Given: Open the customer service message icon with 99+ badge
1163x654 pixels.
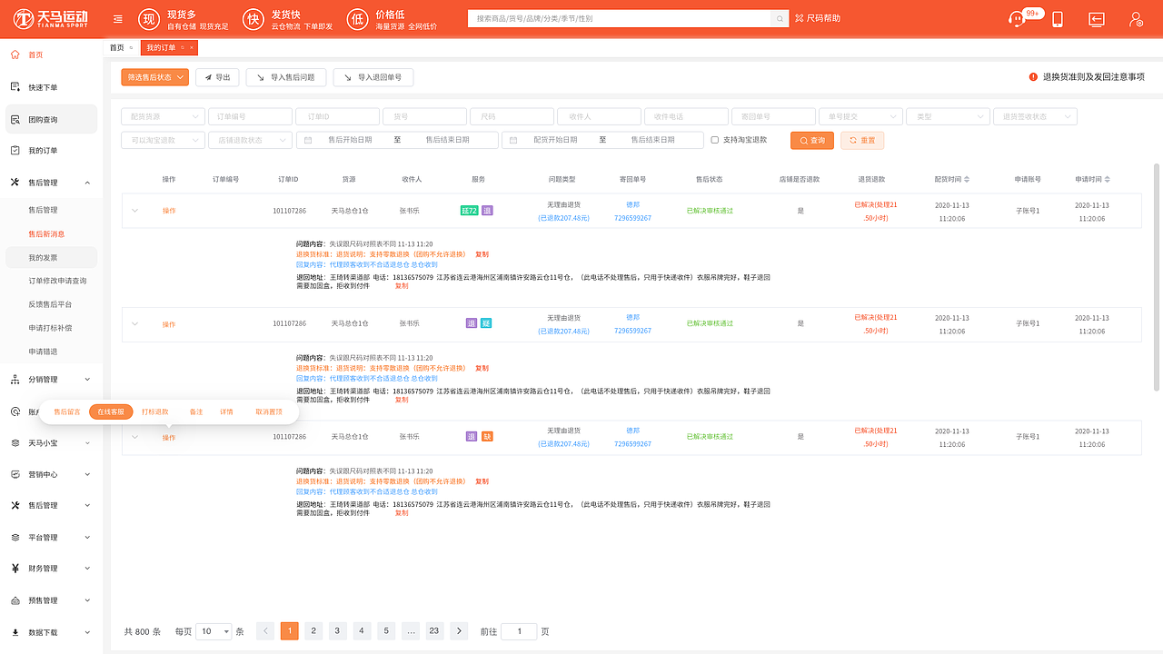Looking at the screenshot, I should pyautogui.click(x=1017, y=18).
